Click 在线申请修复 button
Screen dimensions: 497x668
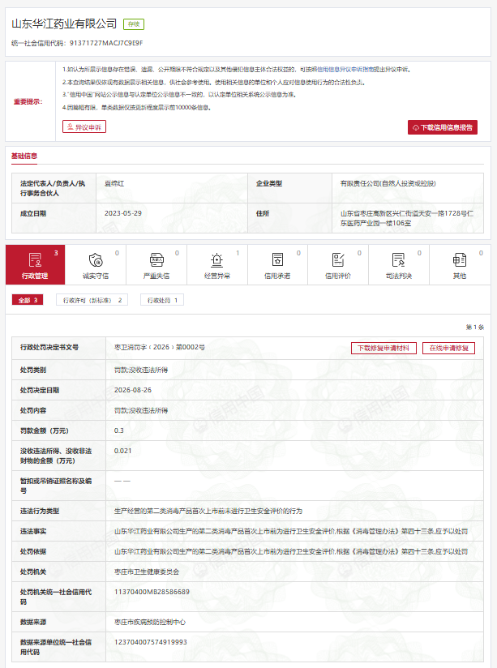coord(449,348)
